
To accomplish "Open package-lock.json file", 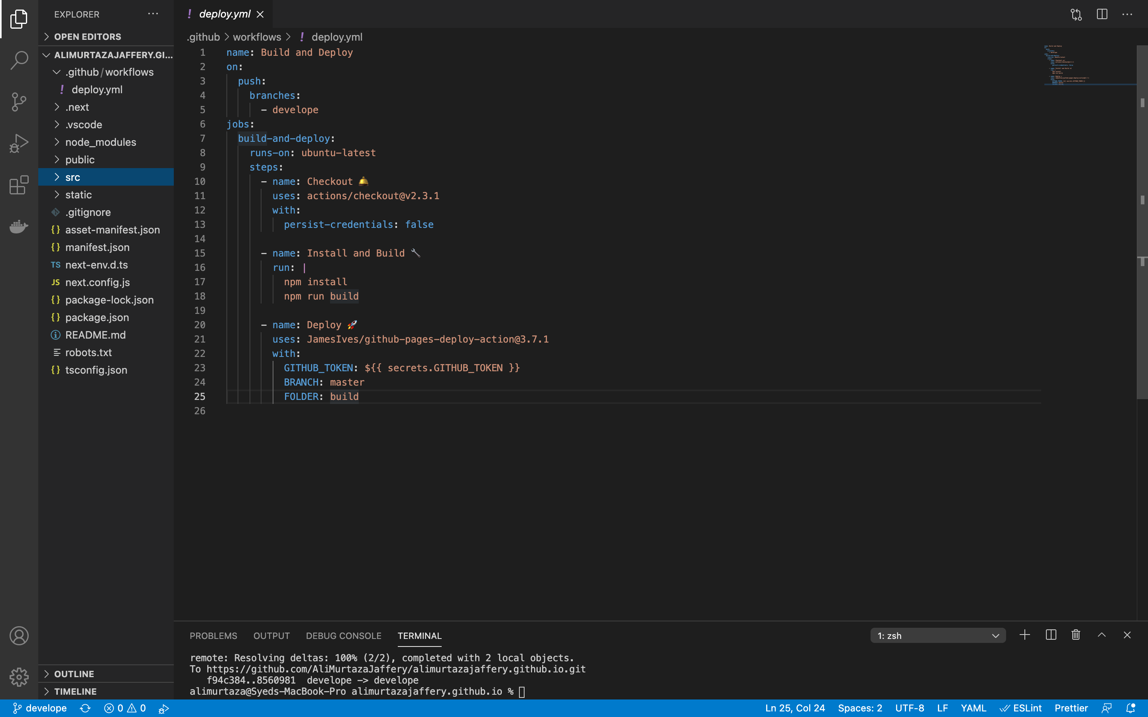I will coord(106,300).
